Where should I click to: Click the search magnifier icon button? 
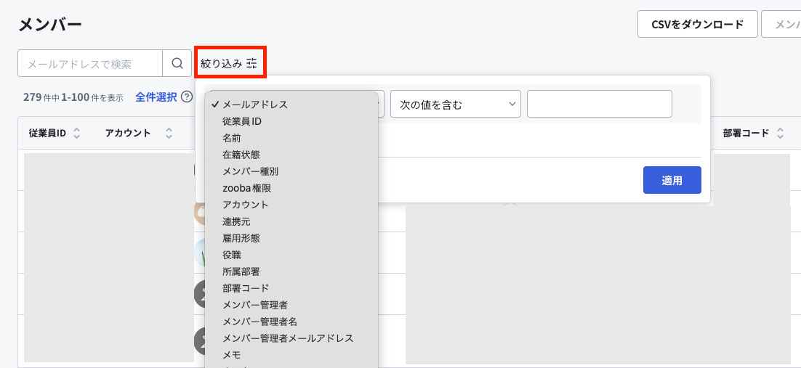point(177,63)
